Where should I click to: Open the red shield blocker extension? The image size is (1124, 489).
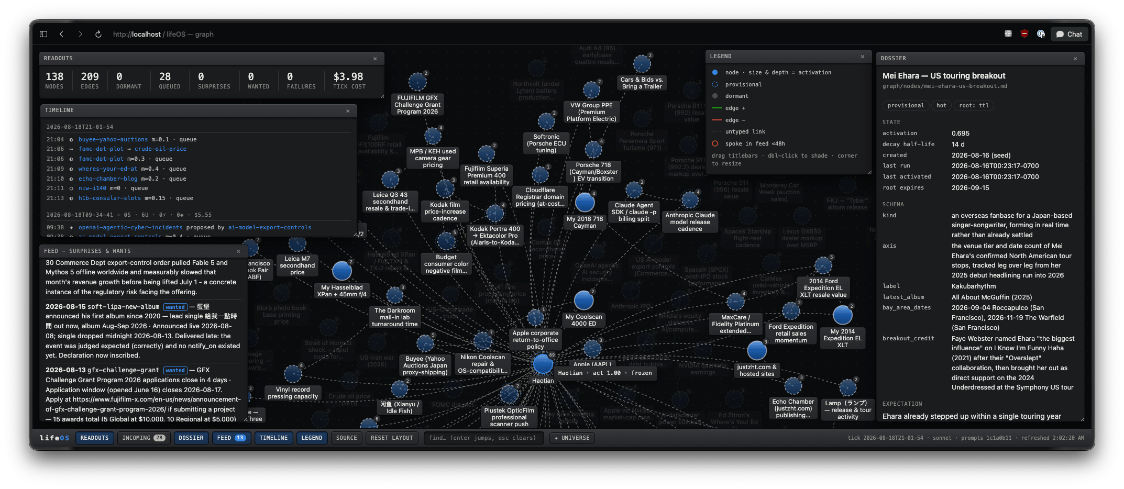(x=1024, y=34)
